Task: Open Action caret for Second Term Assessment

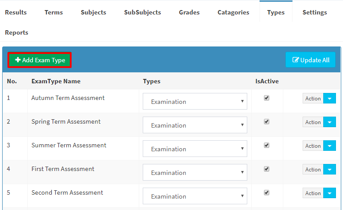Action: [x=329, y=193]
